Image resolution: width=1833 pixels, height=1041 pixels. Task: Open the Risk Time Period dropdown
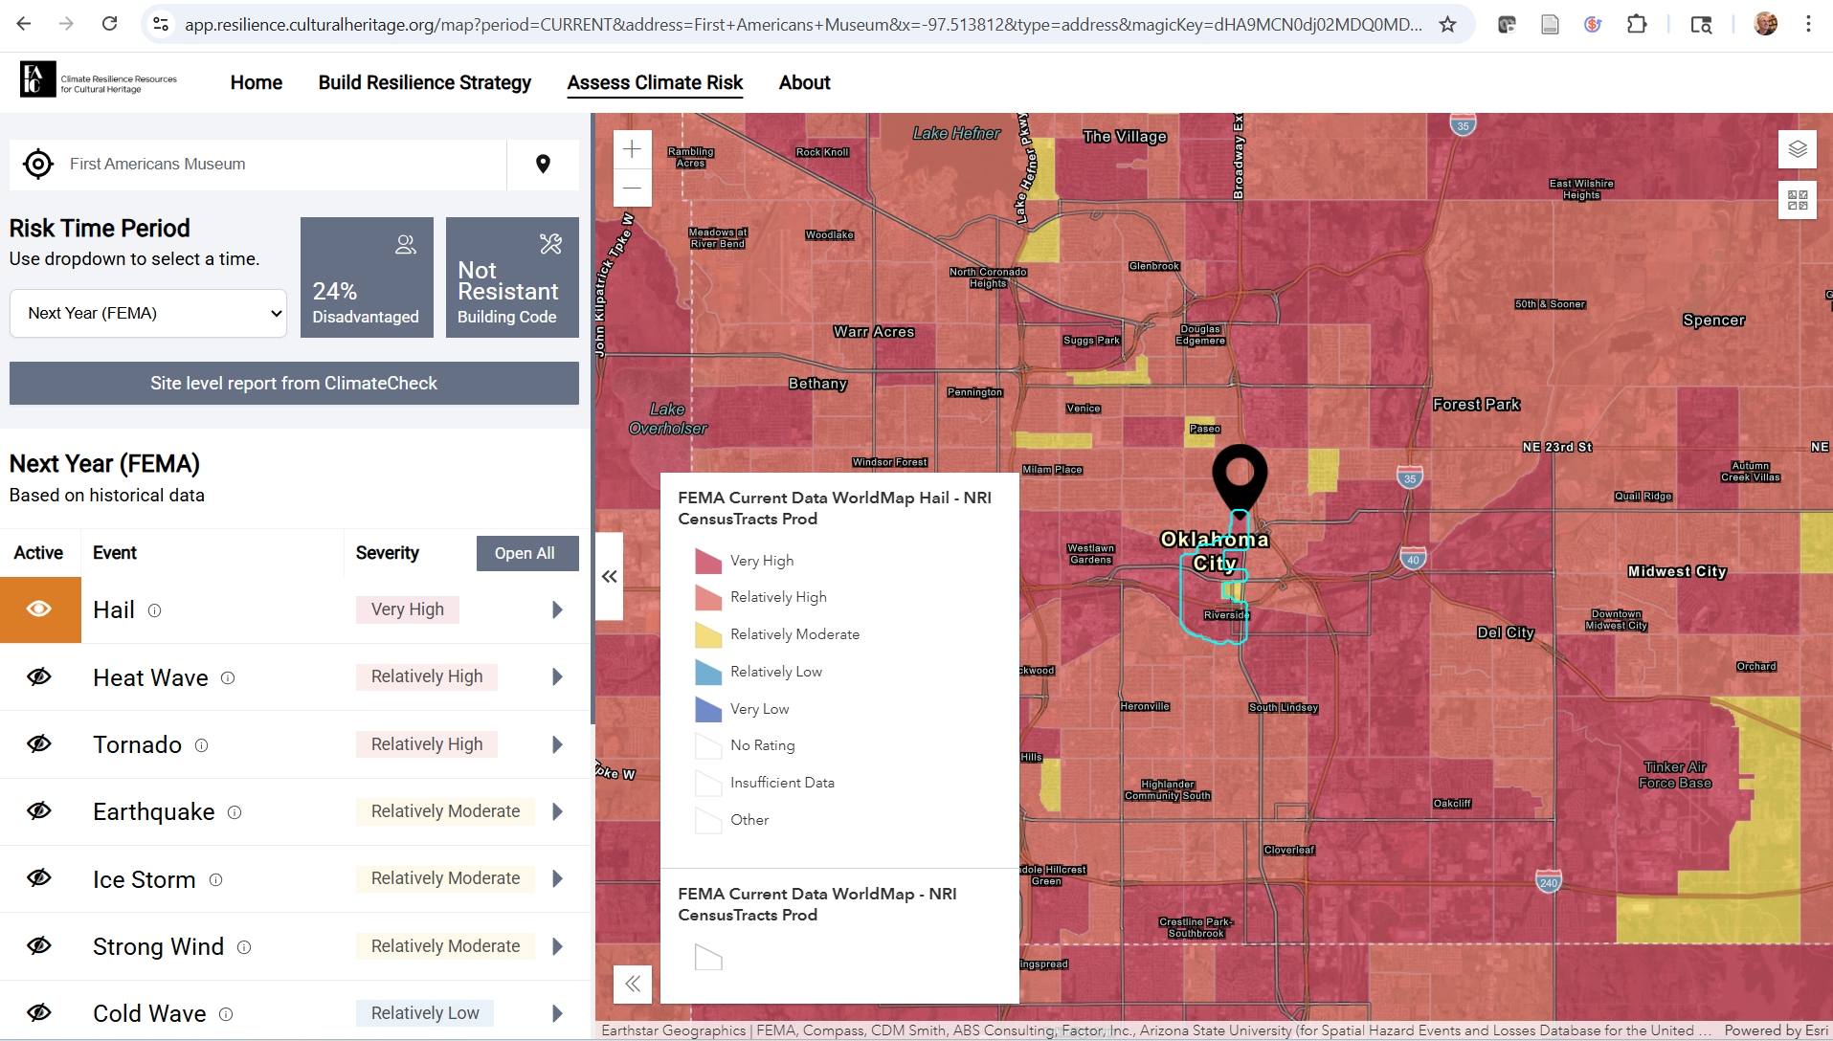coord(148,313)
